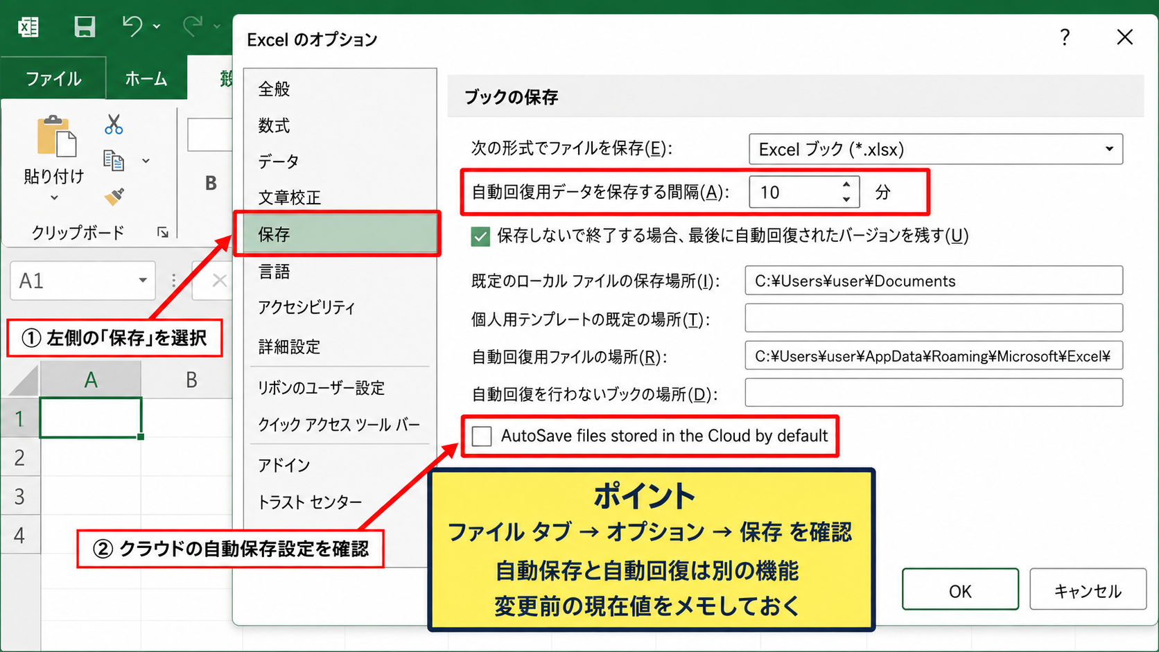Click the OK button

click(960, 590)
